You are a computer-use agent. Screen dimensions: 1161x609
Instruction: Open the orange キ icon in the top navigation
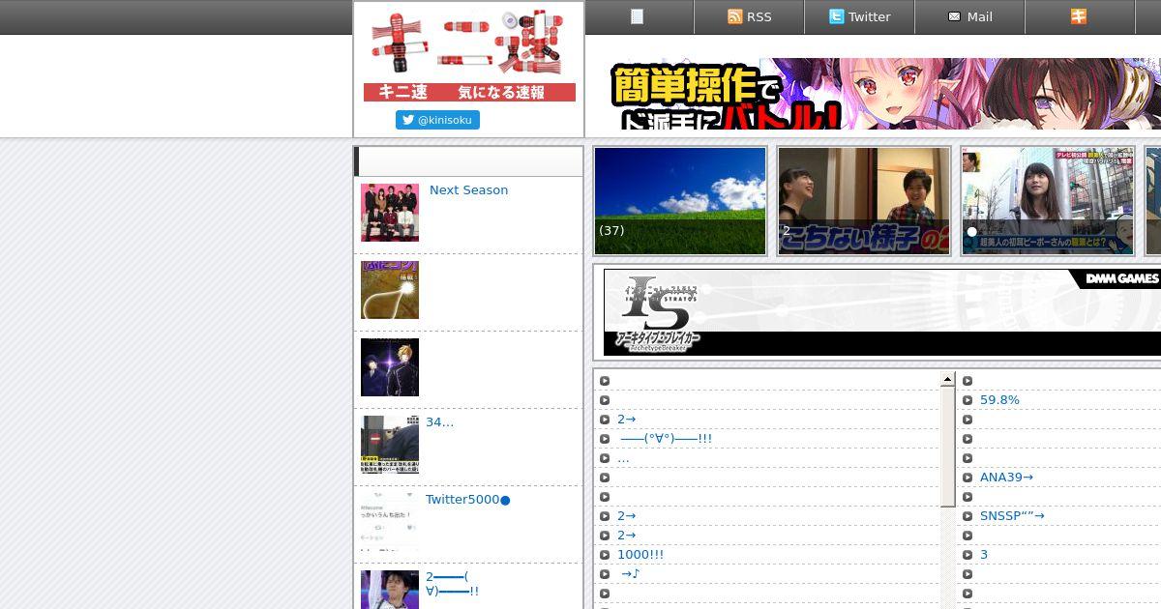[x=1079, y=16]
